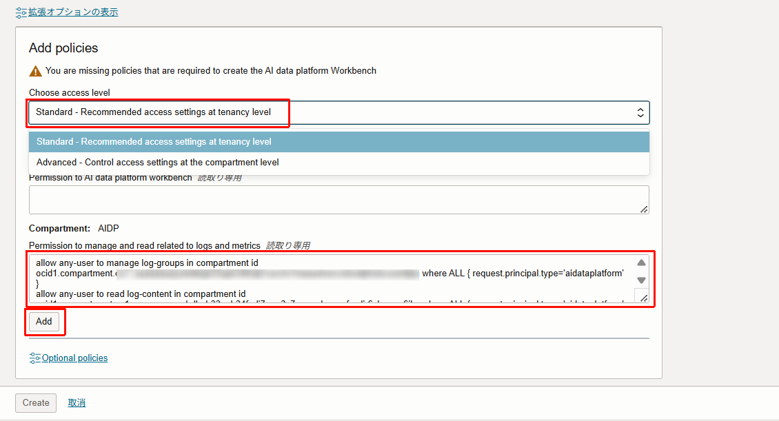The image size is (779, 421).
Task: Click 'Permission to manage and read related to logs' label
Action: click(145, 245)
